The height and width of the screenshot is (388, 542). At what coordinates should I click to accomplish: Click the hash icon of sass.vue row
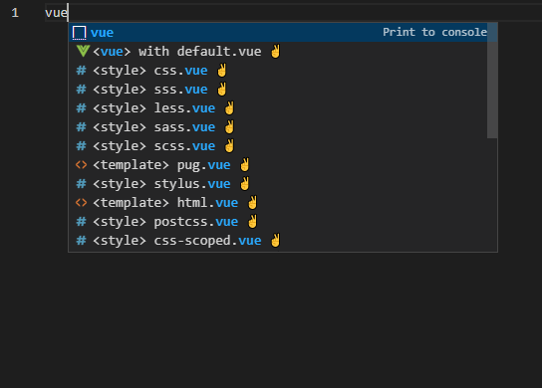[x=82, y=127]
